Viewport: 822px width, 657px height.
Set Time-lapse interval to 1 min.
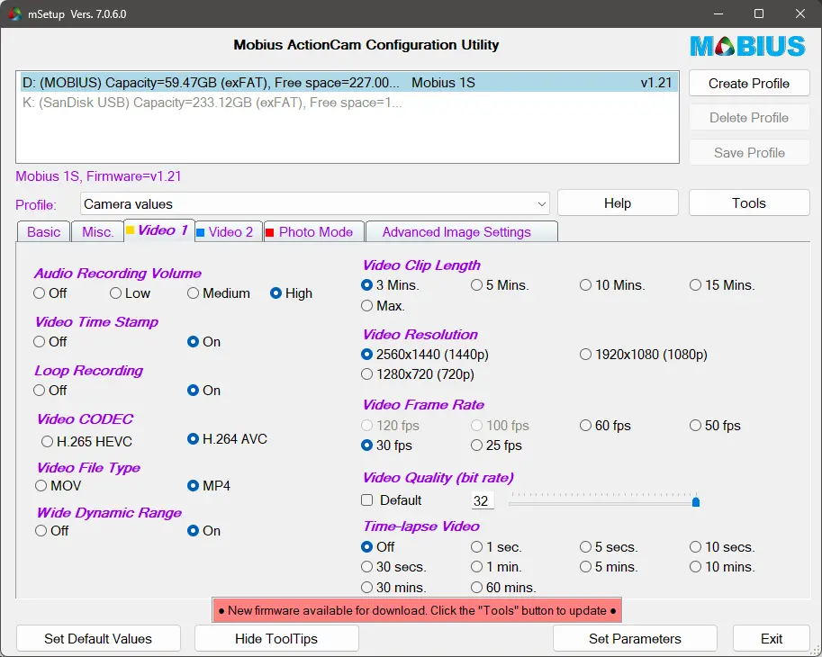[496, 567]
